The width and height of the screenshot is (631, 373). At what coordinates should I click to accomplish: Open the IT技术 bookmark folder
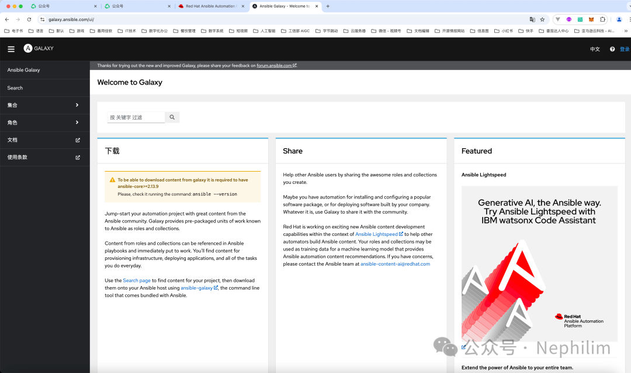[x=127, y=30]
